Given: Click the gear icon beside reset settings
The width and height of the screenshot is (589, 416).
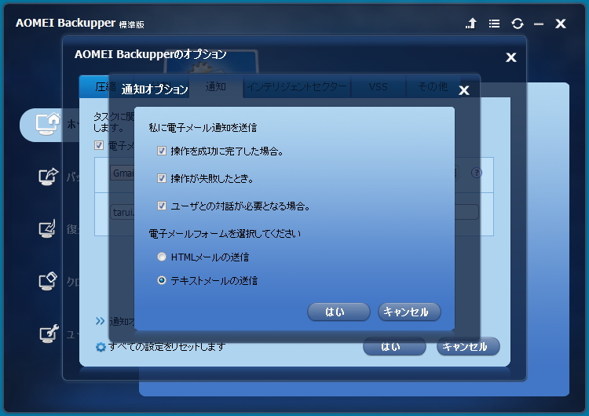Looking at the screenshot, I should 101,347.
